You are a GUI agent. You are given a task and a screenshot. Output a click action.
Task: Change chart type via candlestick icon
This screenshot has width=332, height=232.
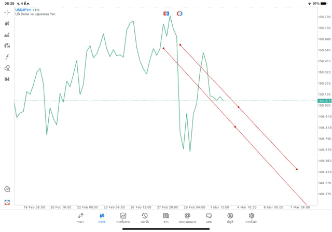coord(7,23)
